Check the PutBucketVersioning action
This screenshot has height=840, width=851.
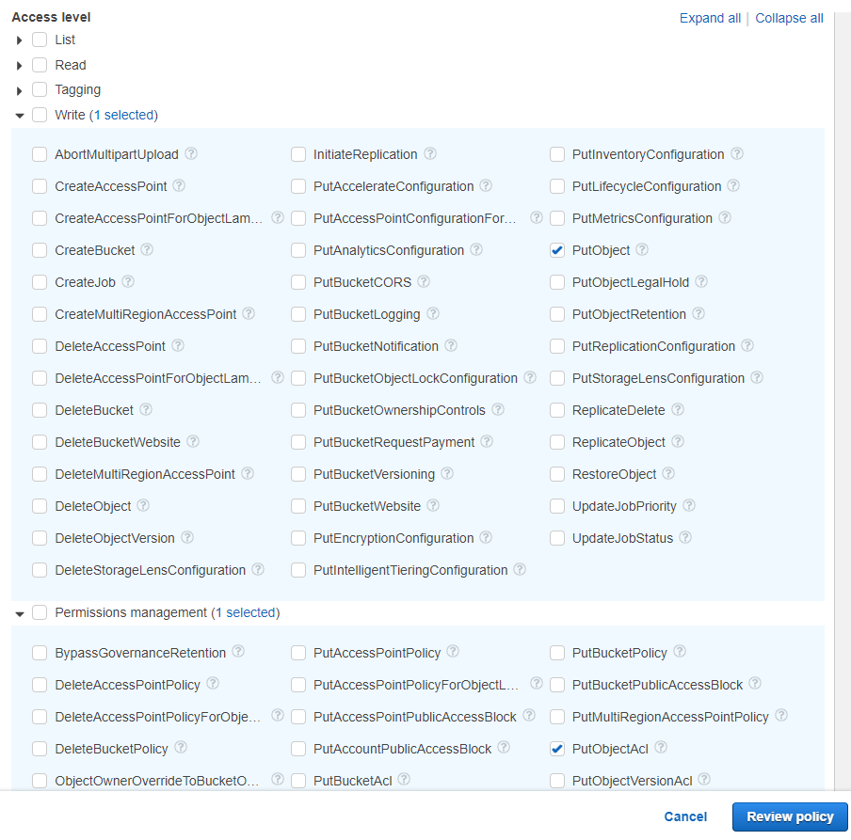tap(298, 474)
